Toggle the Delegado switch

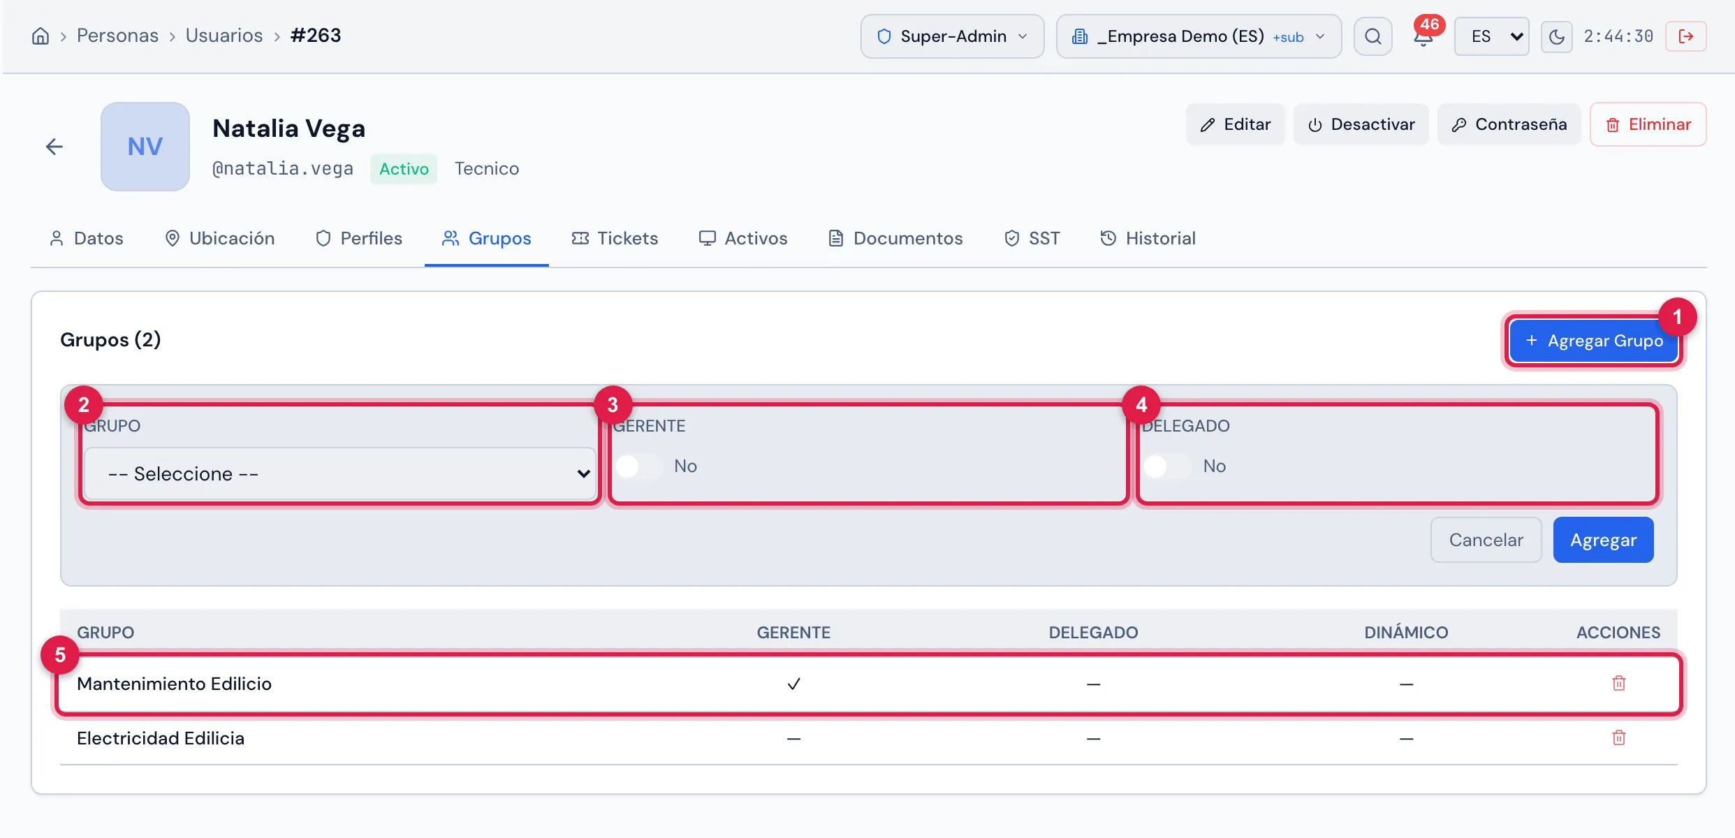coord(1167,466)
